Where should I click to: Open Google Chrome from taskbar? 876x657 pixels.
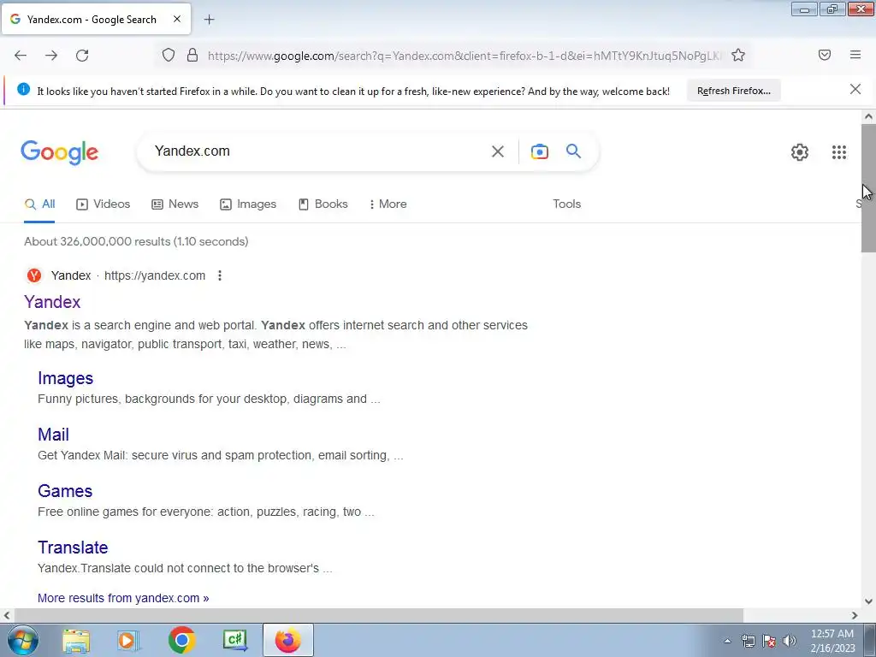(181, 641)
